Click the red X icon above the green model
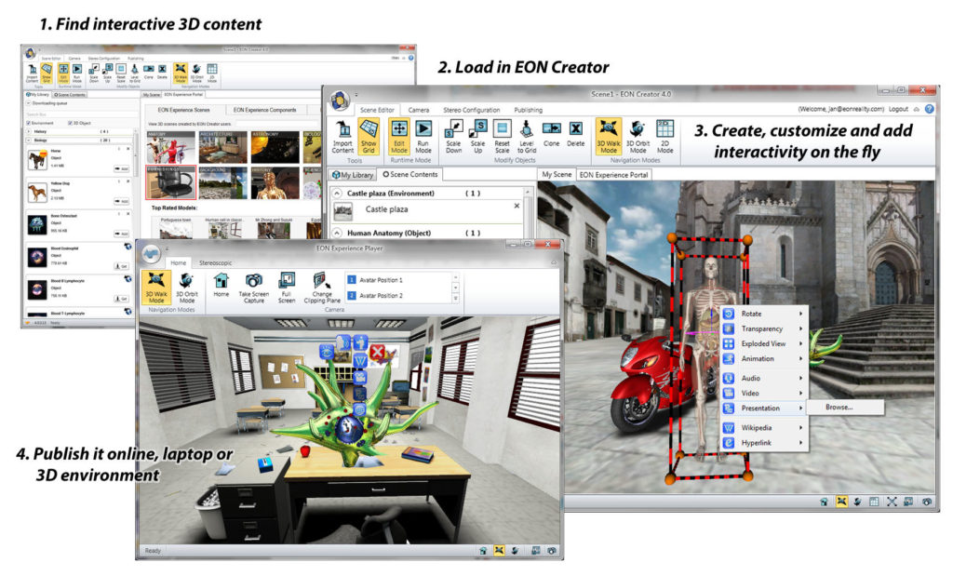The width and height of the screenshot is (953, 576). coord(378,352)
